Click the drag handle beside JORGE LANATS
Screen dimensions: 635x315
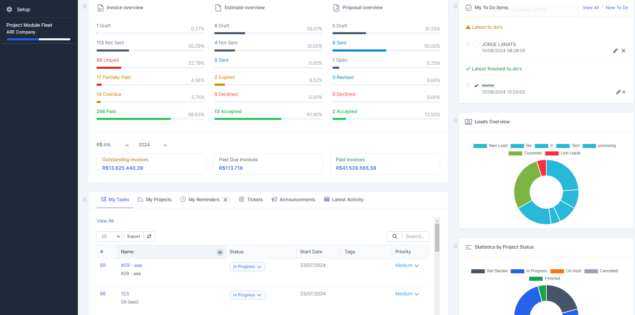468,44
